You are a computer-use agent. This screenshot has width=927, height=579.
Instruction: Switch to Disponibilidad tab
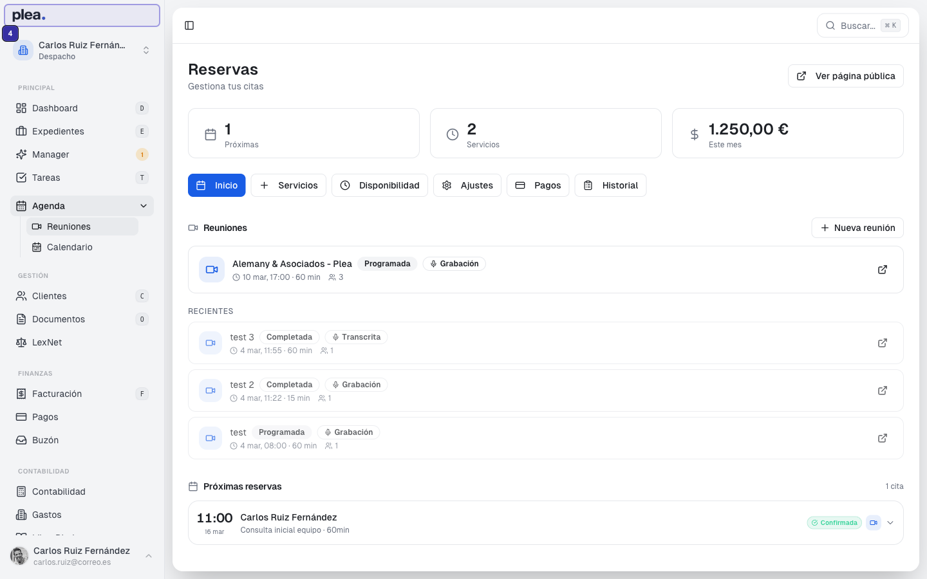[380, 185]
